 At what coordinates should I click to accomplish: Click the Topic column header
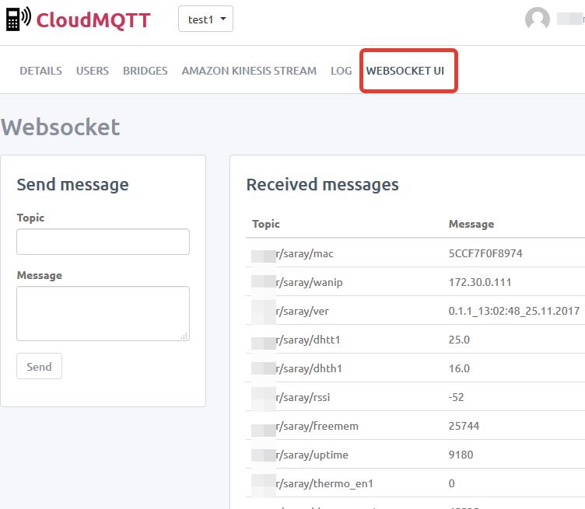click(x=266, y=224)
